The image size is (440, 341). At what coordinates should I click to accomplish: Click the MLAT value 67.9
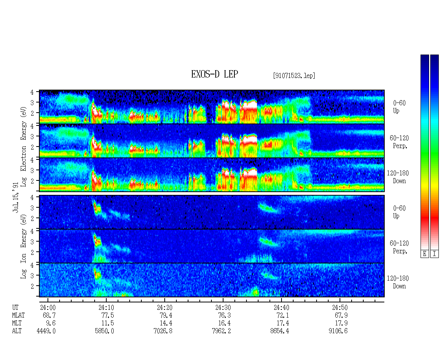341,315
